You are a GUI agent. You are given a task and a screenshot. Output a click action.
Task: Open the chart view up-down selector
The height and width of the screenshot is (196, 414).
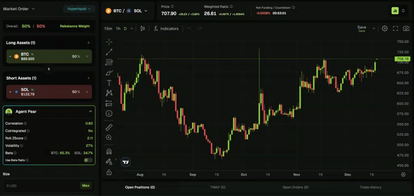coord(403,11)
